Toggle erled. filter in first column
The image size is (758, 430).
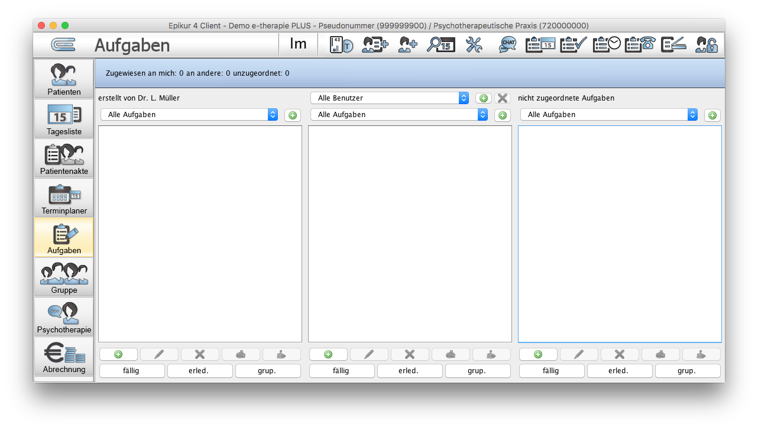(200, 371)
